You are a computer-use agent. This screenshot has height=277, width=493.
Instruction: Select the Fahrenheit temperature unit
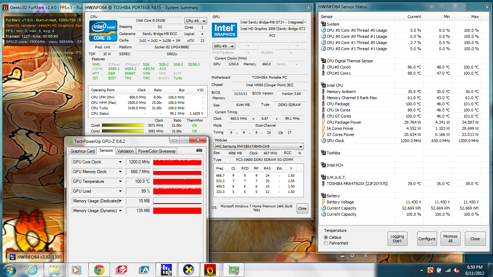tap(326, 243)
